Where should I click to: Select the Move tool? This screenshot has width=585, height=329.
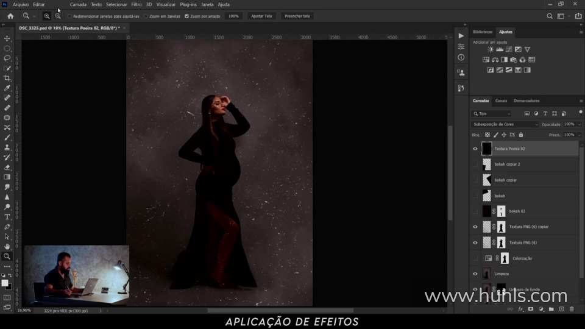click(x=7, y=38)
